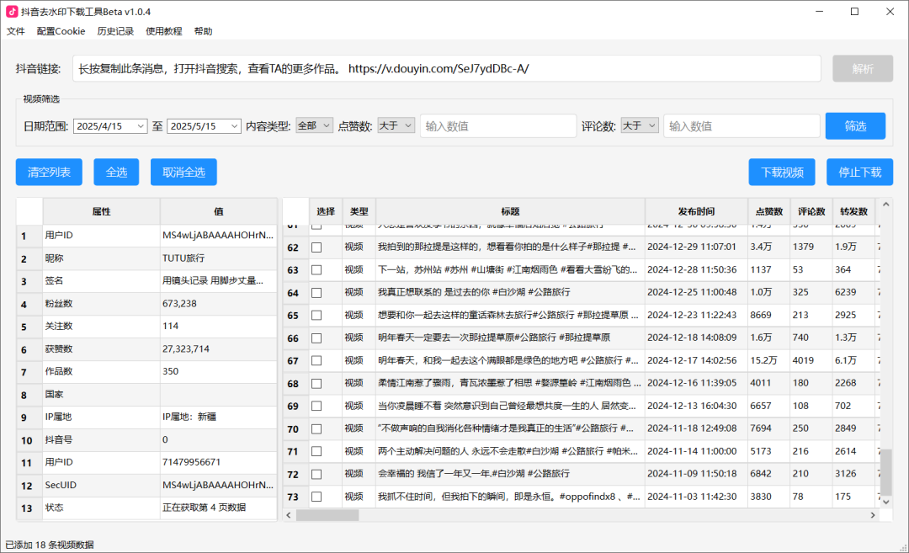Expand the 点赞数 大于 dropdown
The height and width of the screenshot is (553, 909).
(x=396, y=125)
